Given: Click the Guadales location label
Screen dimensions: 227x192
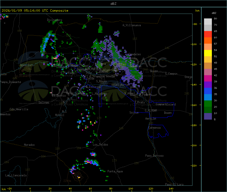Looking at the screenshot, I should 135,54.
